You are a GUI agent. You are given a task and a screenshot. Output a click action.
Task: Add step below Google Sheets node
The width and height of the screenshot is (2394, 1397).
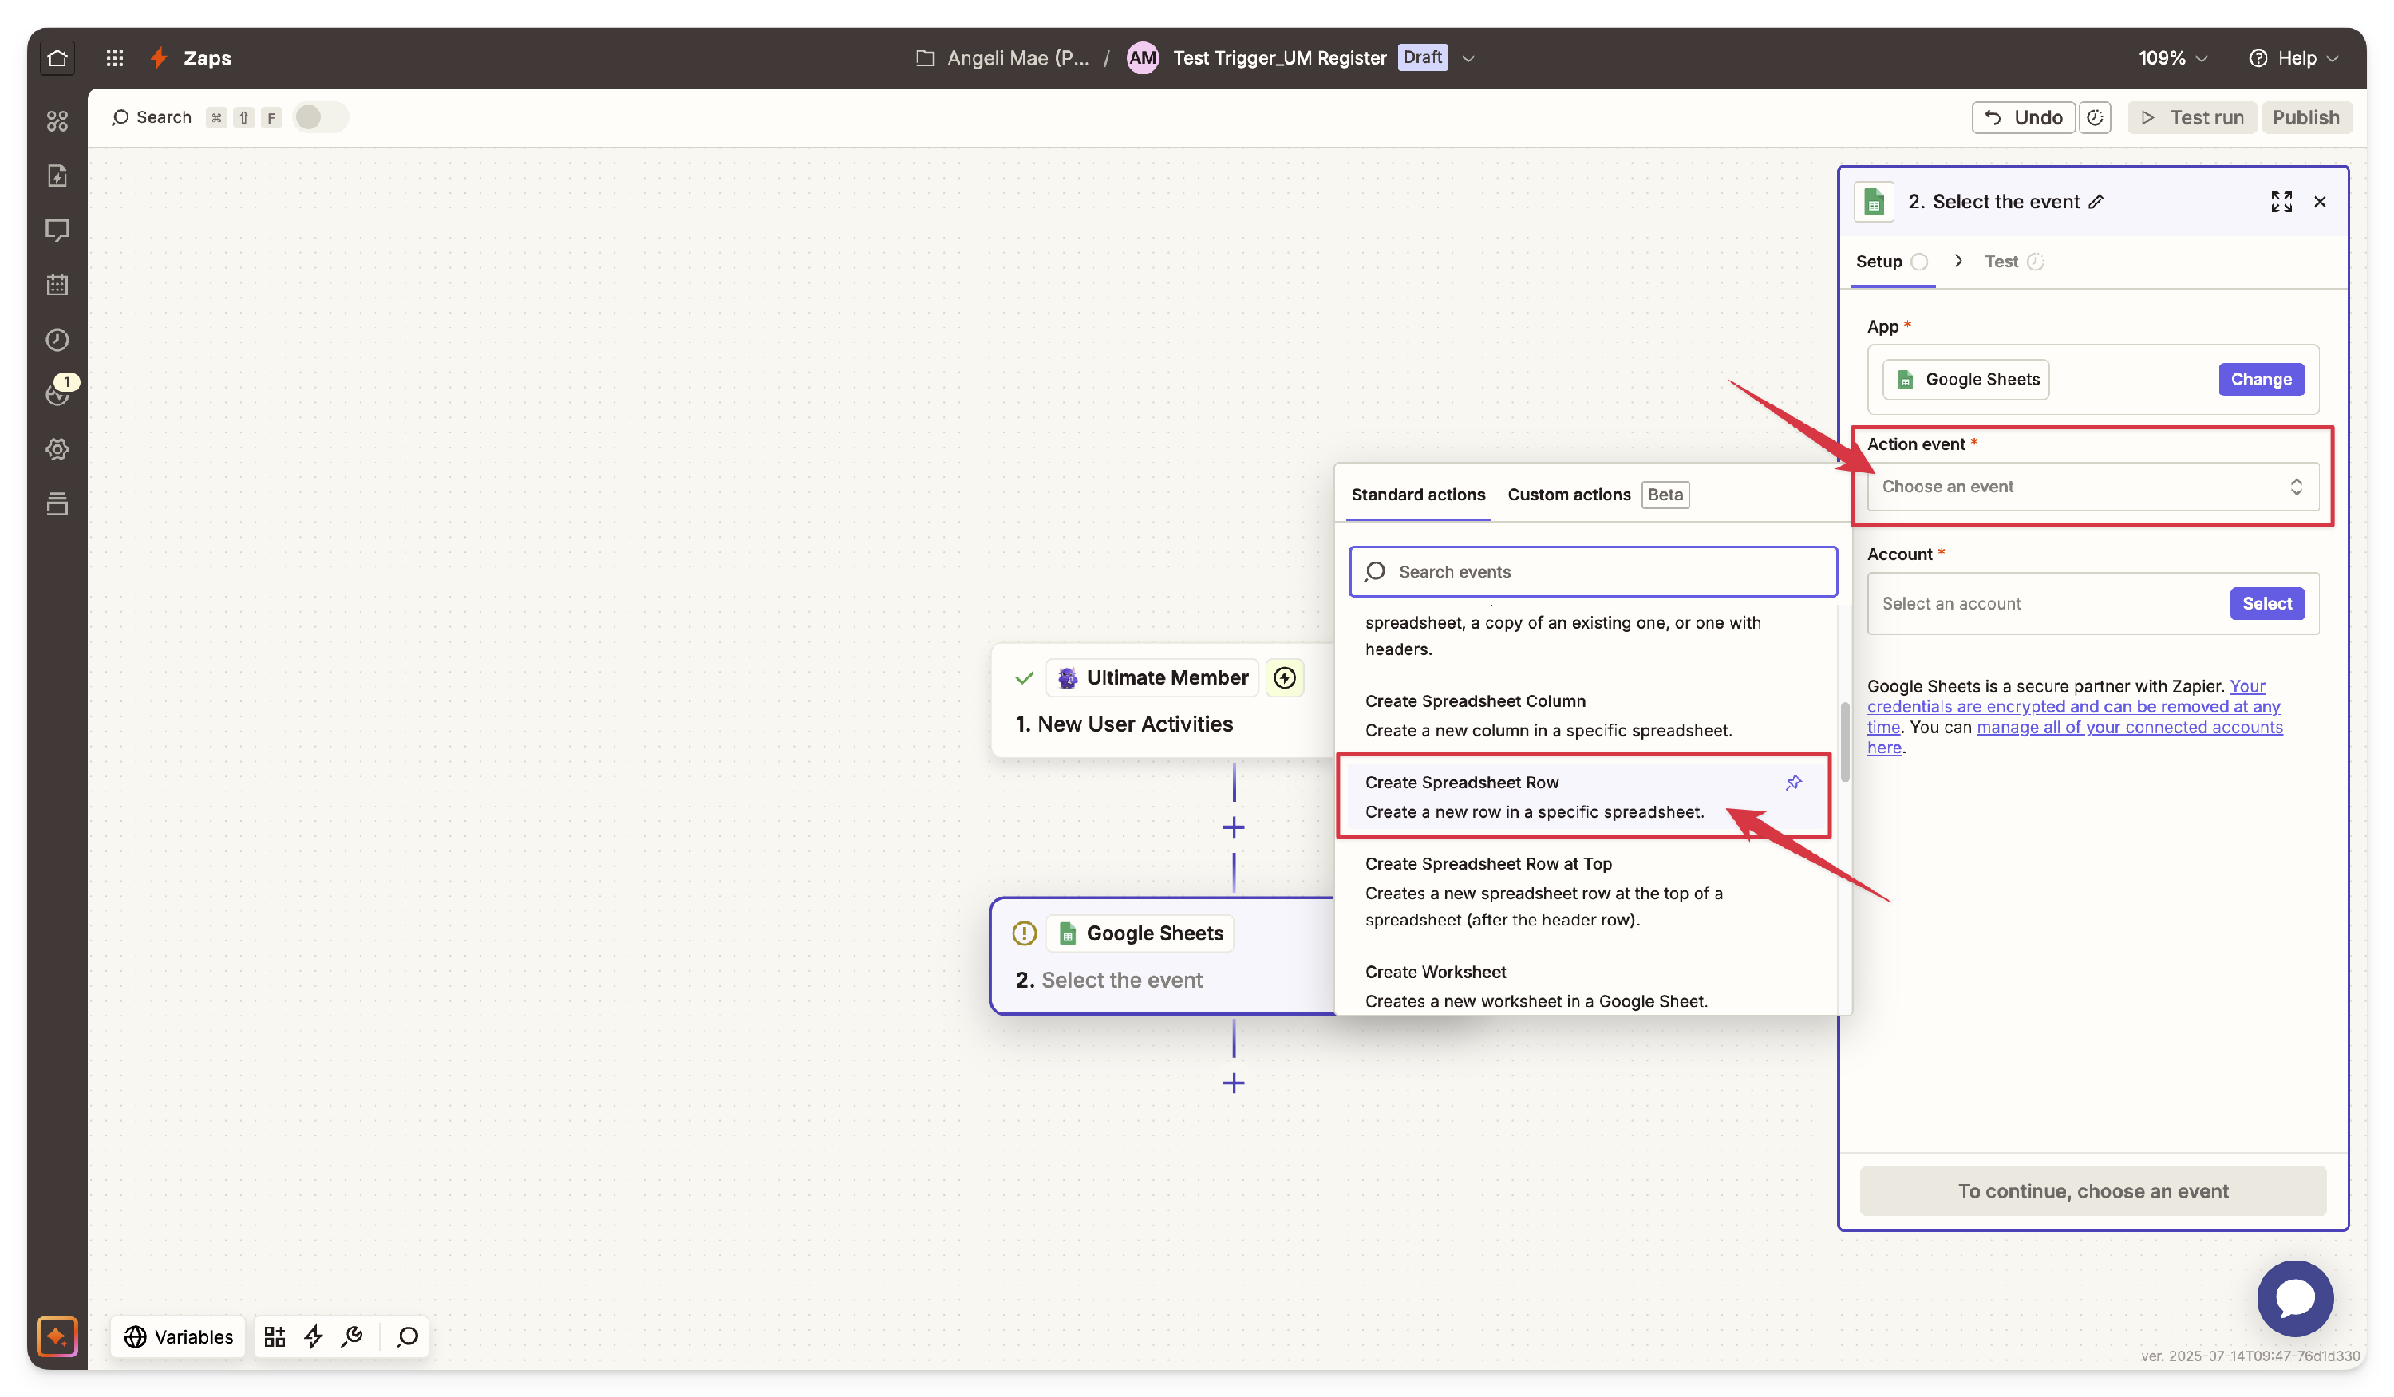1233,1083
